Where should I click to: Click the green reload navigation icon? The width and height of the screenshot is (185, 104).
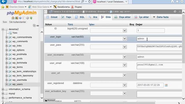(x=31, y=18)
